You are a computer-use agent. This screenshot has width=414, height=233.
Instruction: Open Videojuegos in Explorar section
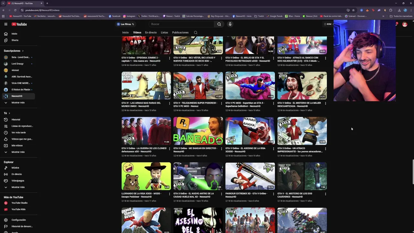coord(17,181)
